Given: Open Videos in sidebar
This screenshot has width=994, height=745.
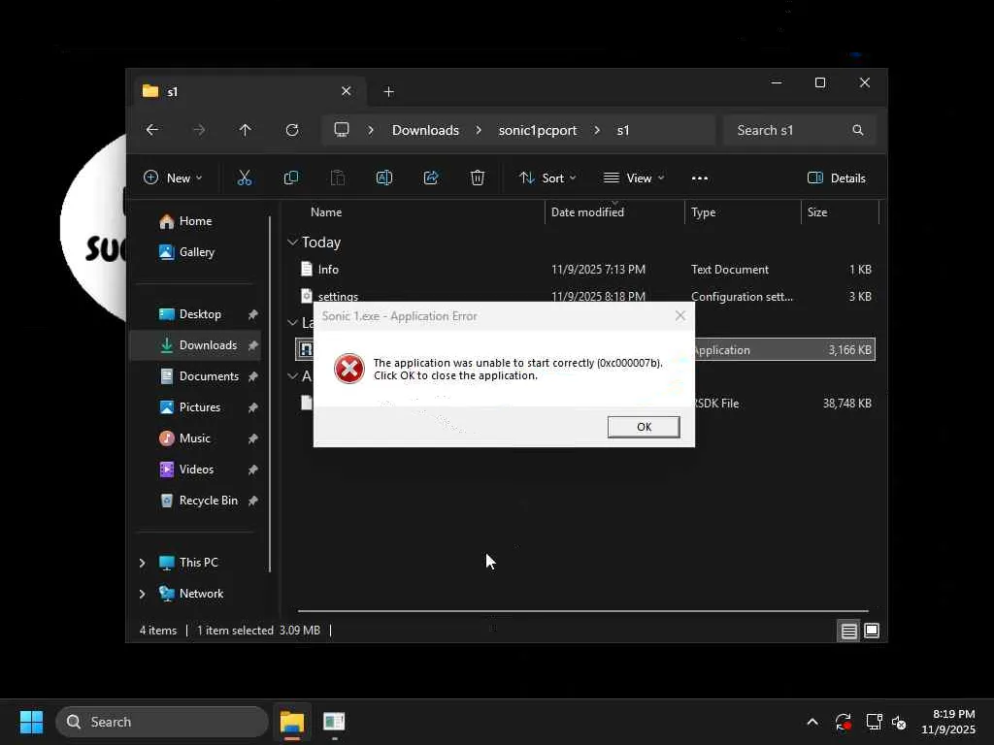Looking at the screenshot, I should click(196, 470).
